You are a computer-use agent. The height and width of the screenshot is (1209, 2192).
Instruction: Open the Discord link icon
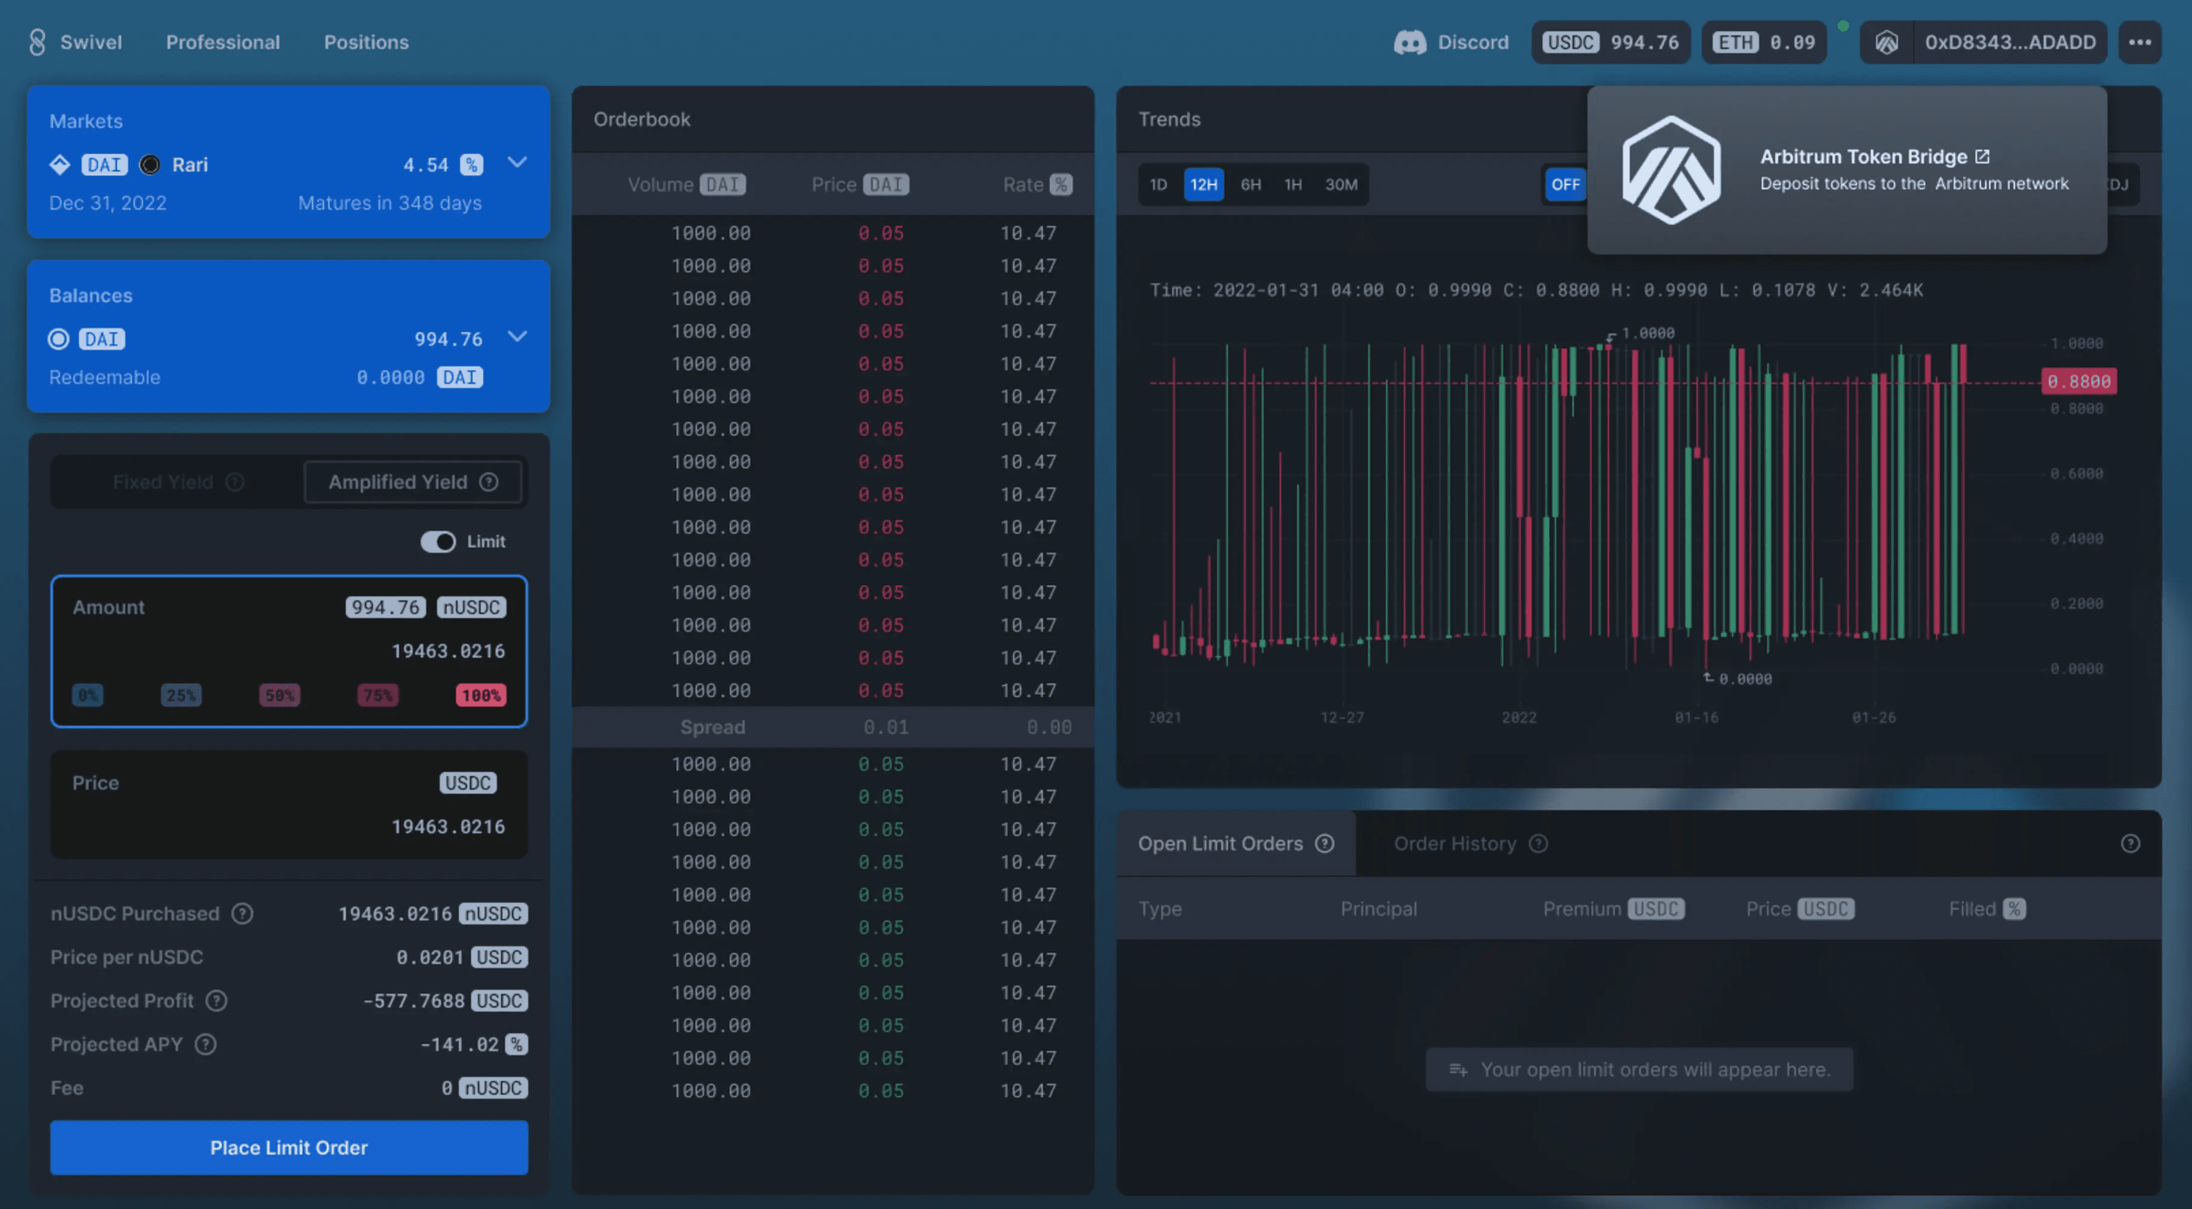1409,42
